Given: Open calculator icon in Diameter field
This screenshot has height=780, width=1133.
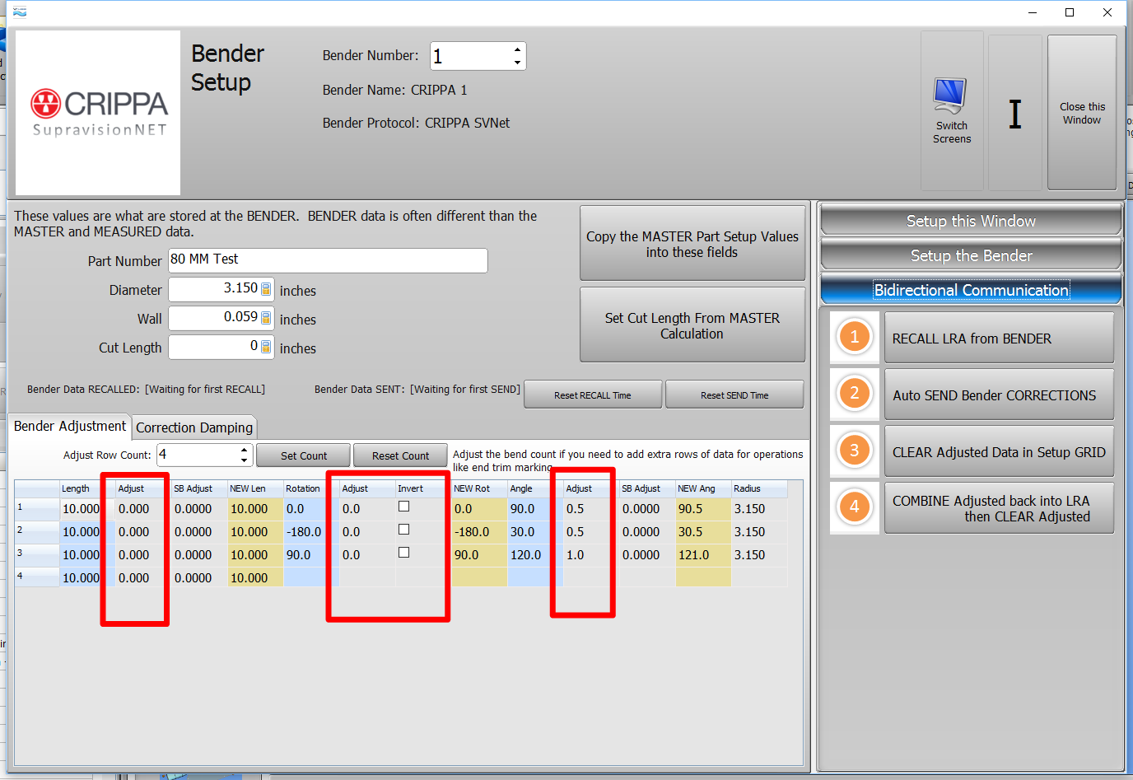Looking at the screenshot, I should point(266,289).
